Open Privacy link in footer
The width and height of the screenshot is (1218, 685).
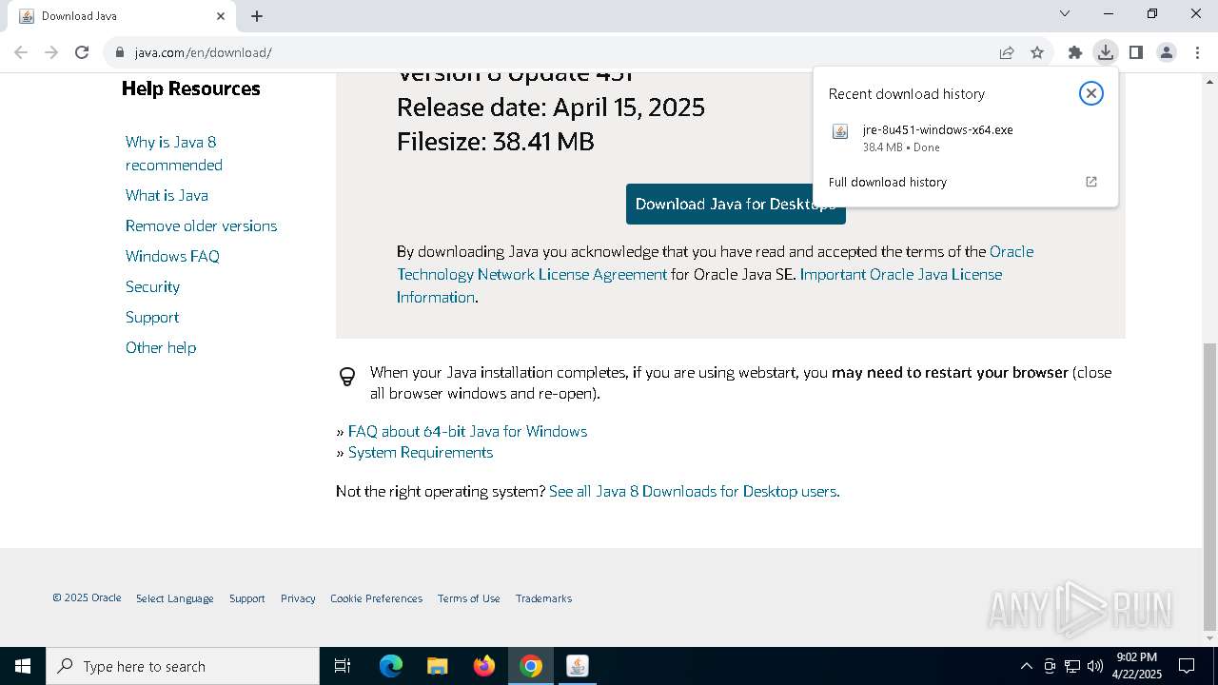point(298,598)
